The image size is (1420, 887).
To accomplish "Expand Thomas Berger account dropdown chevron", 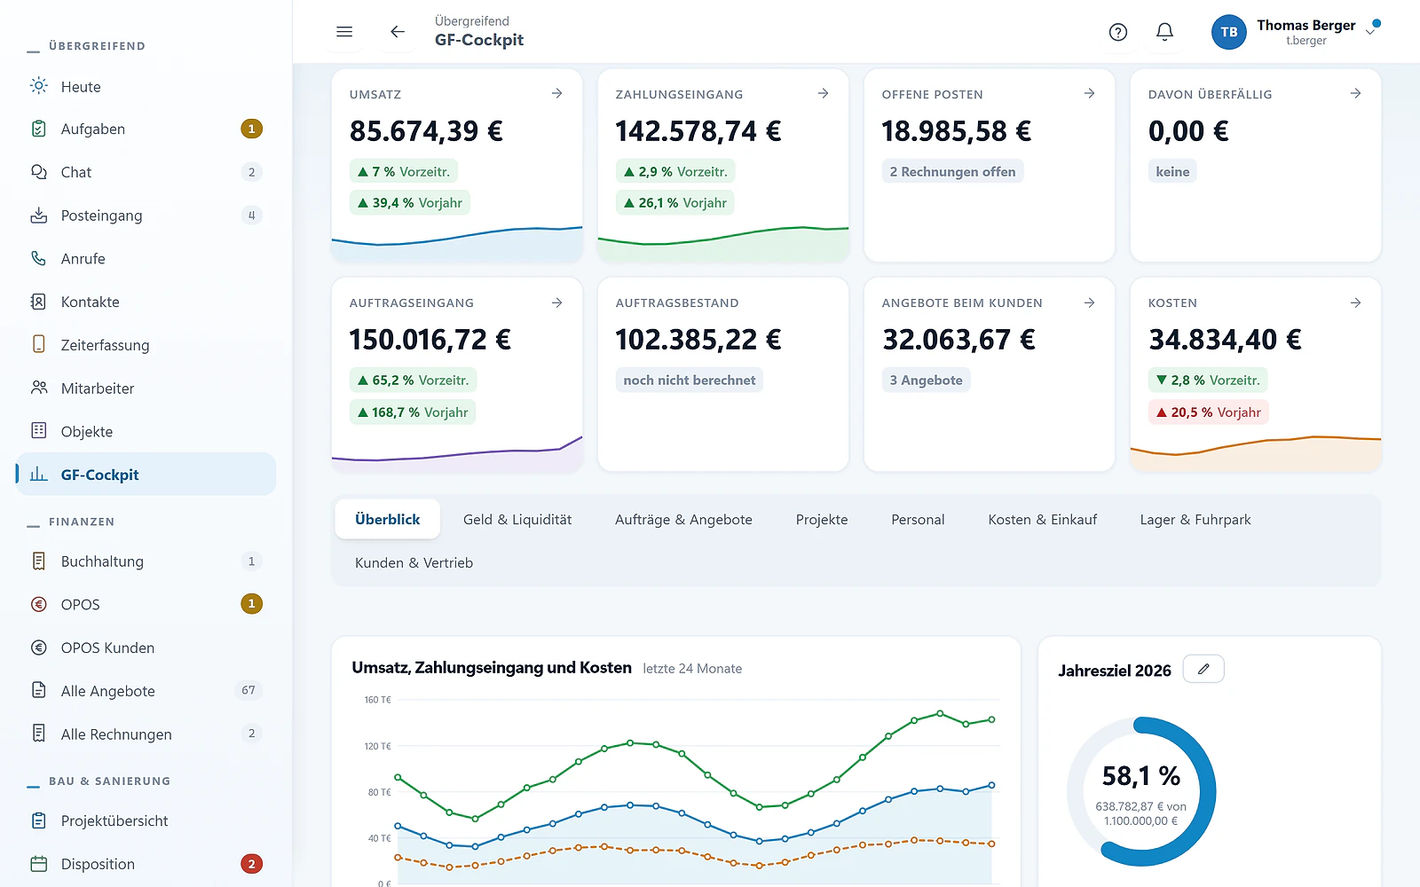I will (x=1371, y=31).
